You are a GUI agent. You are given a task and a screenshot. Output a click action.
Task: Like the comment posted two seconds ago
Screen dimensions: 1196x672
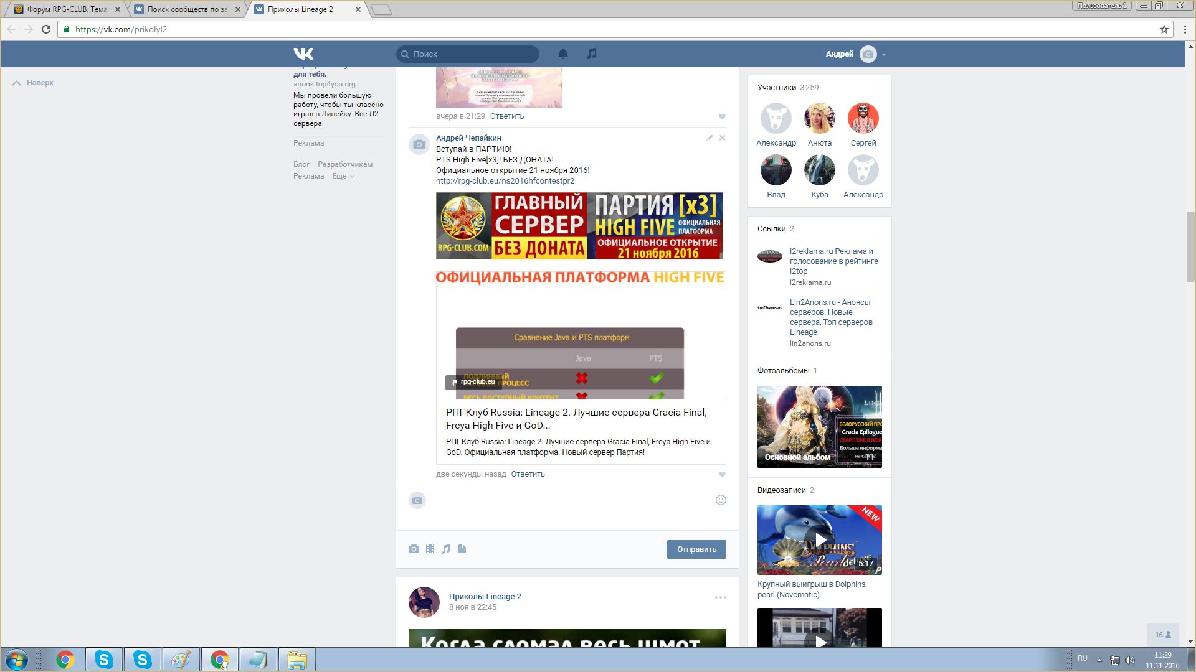(722, 474)
